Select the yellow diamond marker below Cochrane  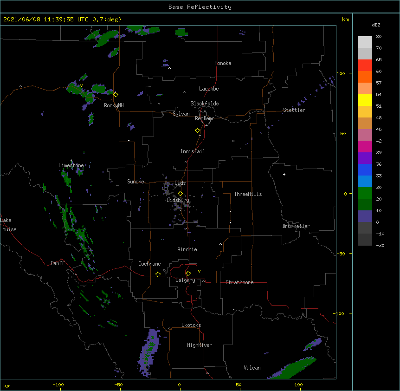(x=158, y=274)
